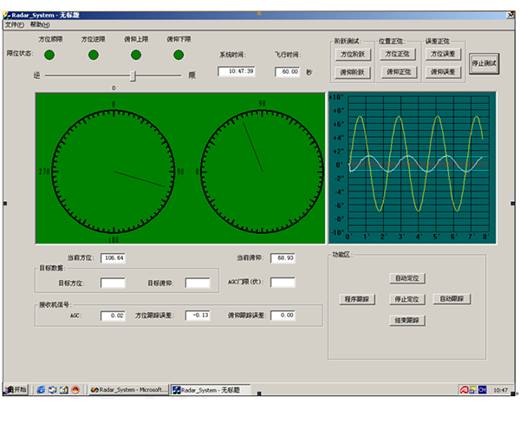Click the 俯仰误差 error sine button

(444, 72)
